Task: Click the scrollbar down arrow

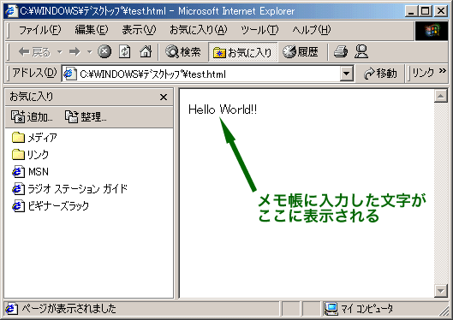Action: point(441,291)
